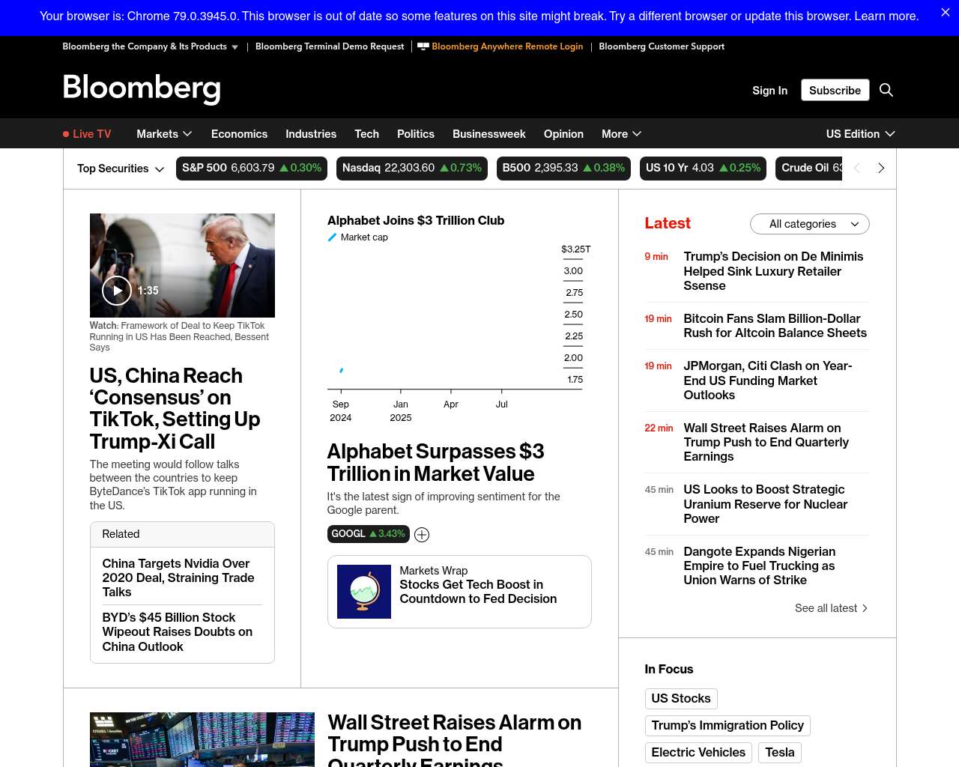Open Dangote Expands Nigerian Empire story
The image size is (959, 767).
coord(759,566)
